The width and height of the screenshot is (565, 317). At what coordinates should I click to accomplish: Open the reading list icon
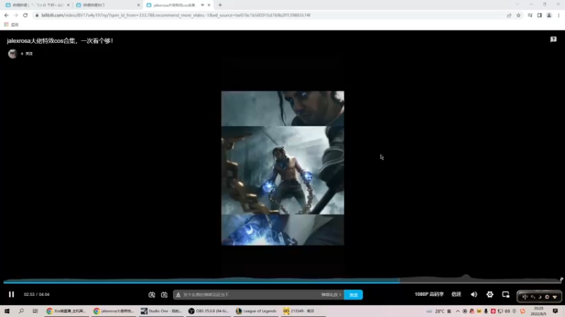point(530,15)
